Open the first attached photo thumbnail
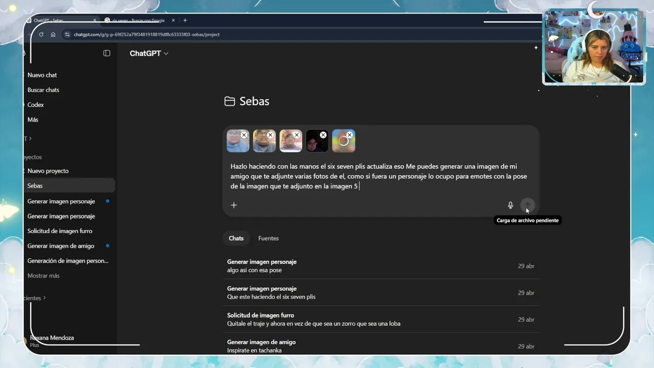The height and width of the screenshot is (368, 654). pos(238,141)
